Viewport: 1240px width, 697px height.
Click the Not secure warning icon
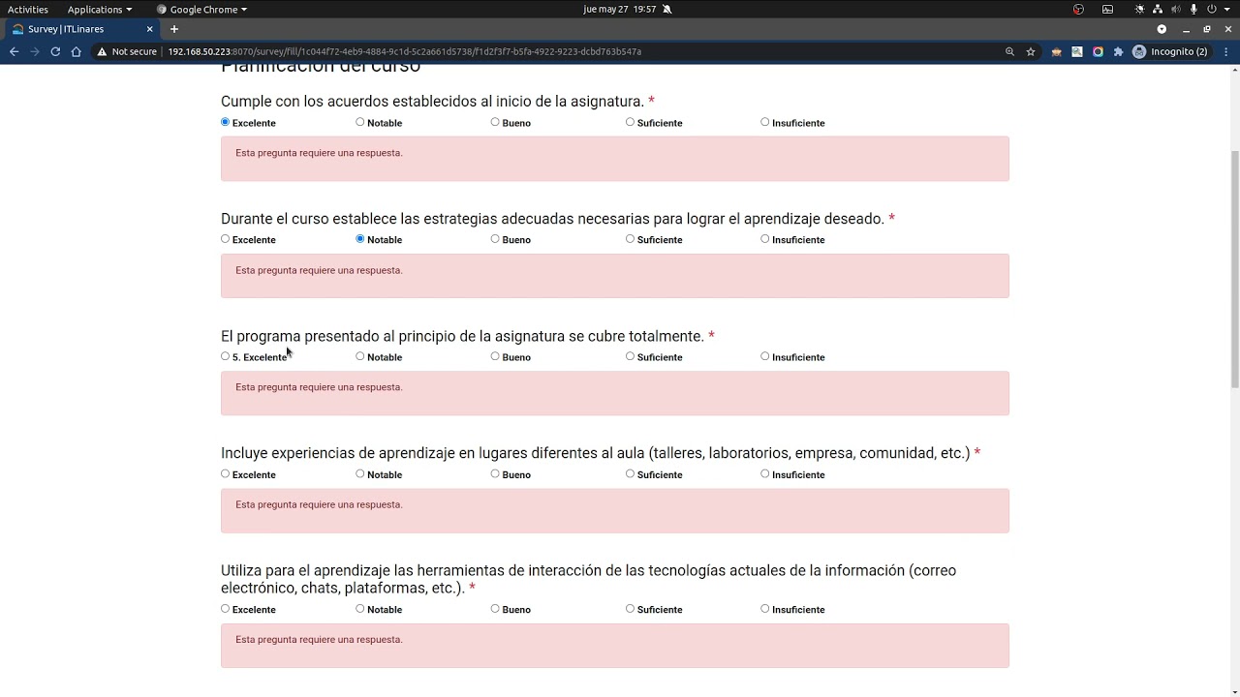click(102, 51)
